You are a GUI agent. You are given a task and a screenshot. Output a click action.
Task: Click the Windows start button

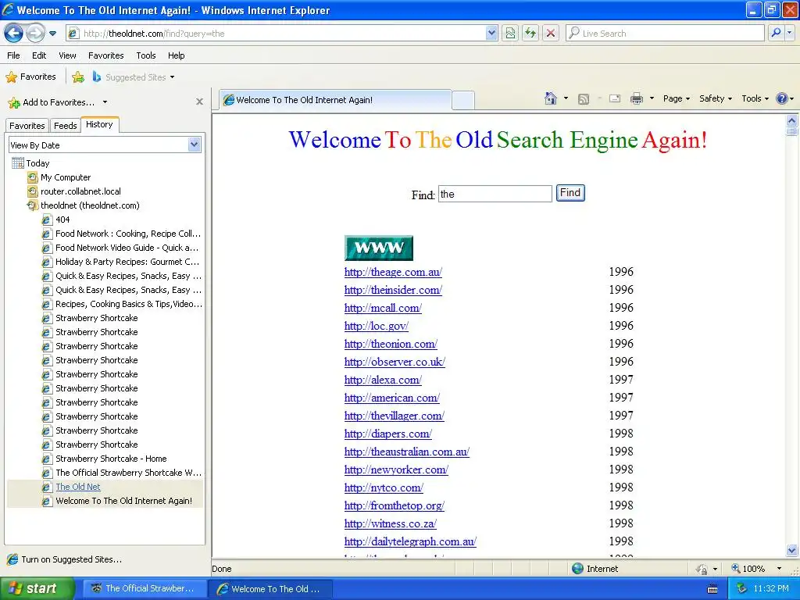tap(37, 588)
